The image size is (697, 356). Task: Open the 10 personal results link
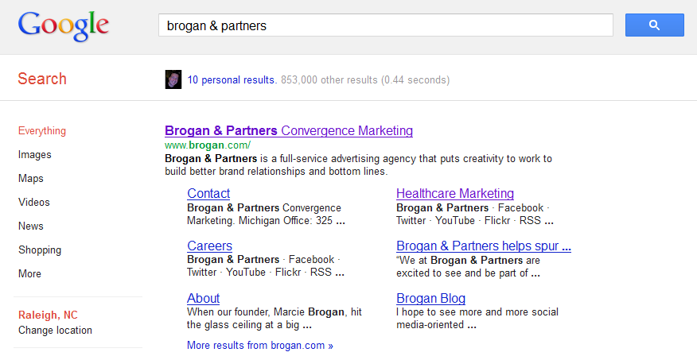click(232, 80)
